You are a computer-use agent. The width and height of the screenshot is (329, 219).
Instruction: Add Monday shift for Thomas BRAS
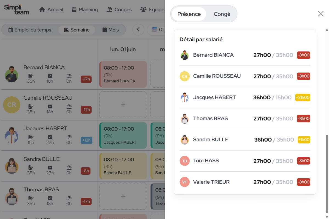123,196
